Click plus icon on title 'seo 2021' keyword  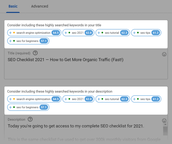point(66,33)
